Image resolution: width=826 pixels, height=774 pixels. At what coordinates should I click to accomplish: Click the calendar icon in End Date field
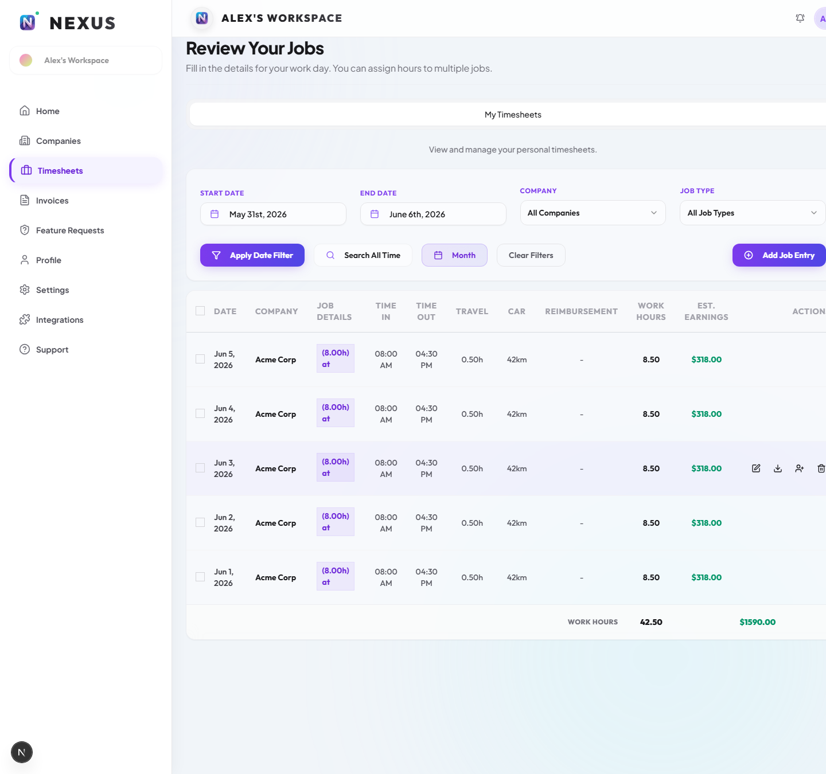coord(375,214)
